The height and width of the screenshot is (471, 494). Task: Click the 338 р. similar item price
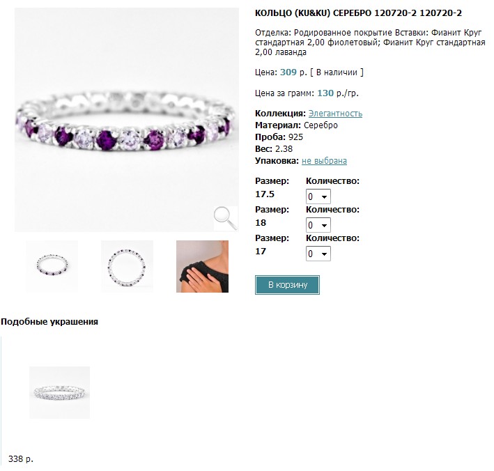21,458
